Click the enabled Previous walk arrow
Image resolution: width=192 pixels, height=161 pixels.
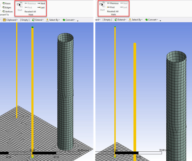click(113, 3)
